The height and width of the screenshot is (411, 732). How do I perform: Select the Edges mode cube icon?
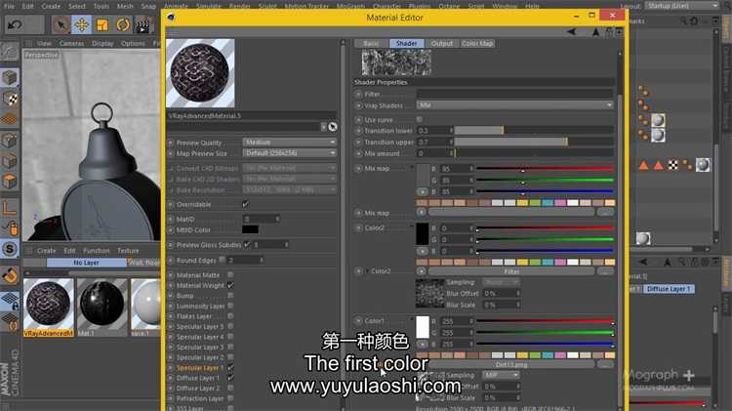[x=10, y=161]
